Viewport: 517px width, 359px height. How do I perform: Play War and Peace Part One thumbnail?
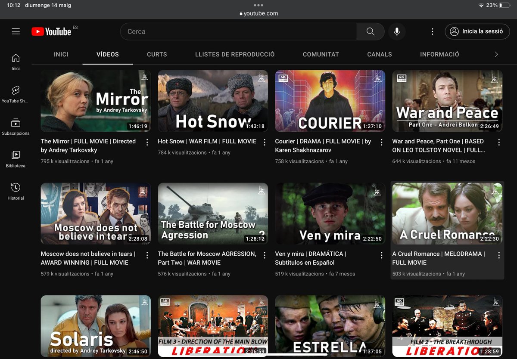(x=447, y=101)
